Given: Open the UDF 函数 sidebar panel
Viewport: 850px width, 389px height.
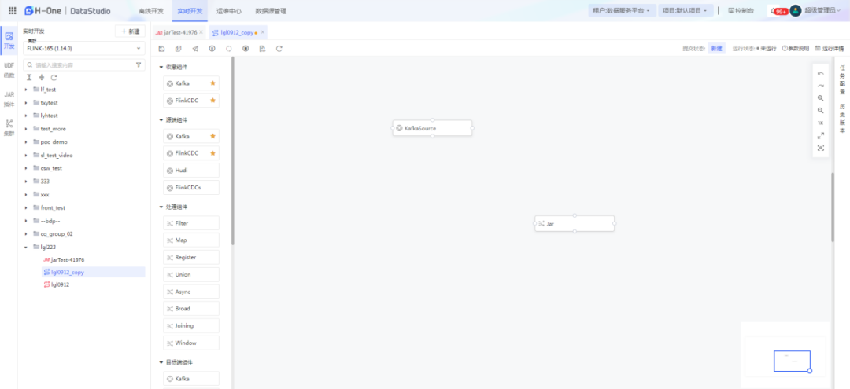Looking at the screenshot, I should pos(9,70).
